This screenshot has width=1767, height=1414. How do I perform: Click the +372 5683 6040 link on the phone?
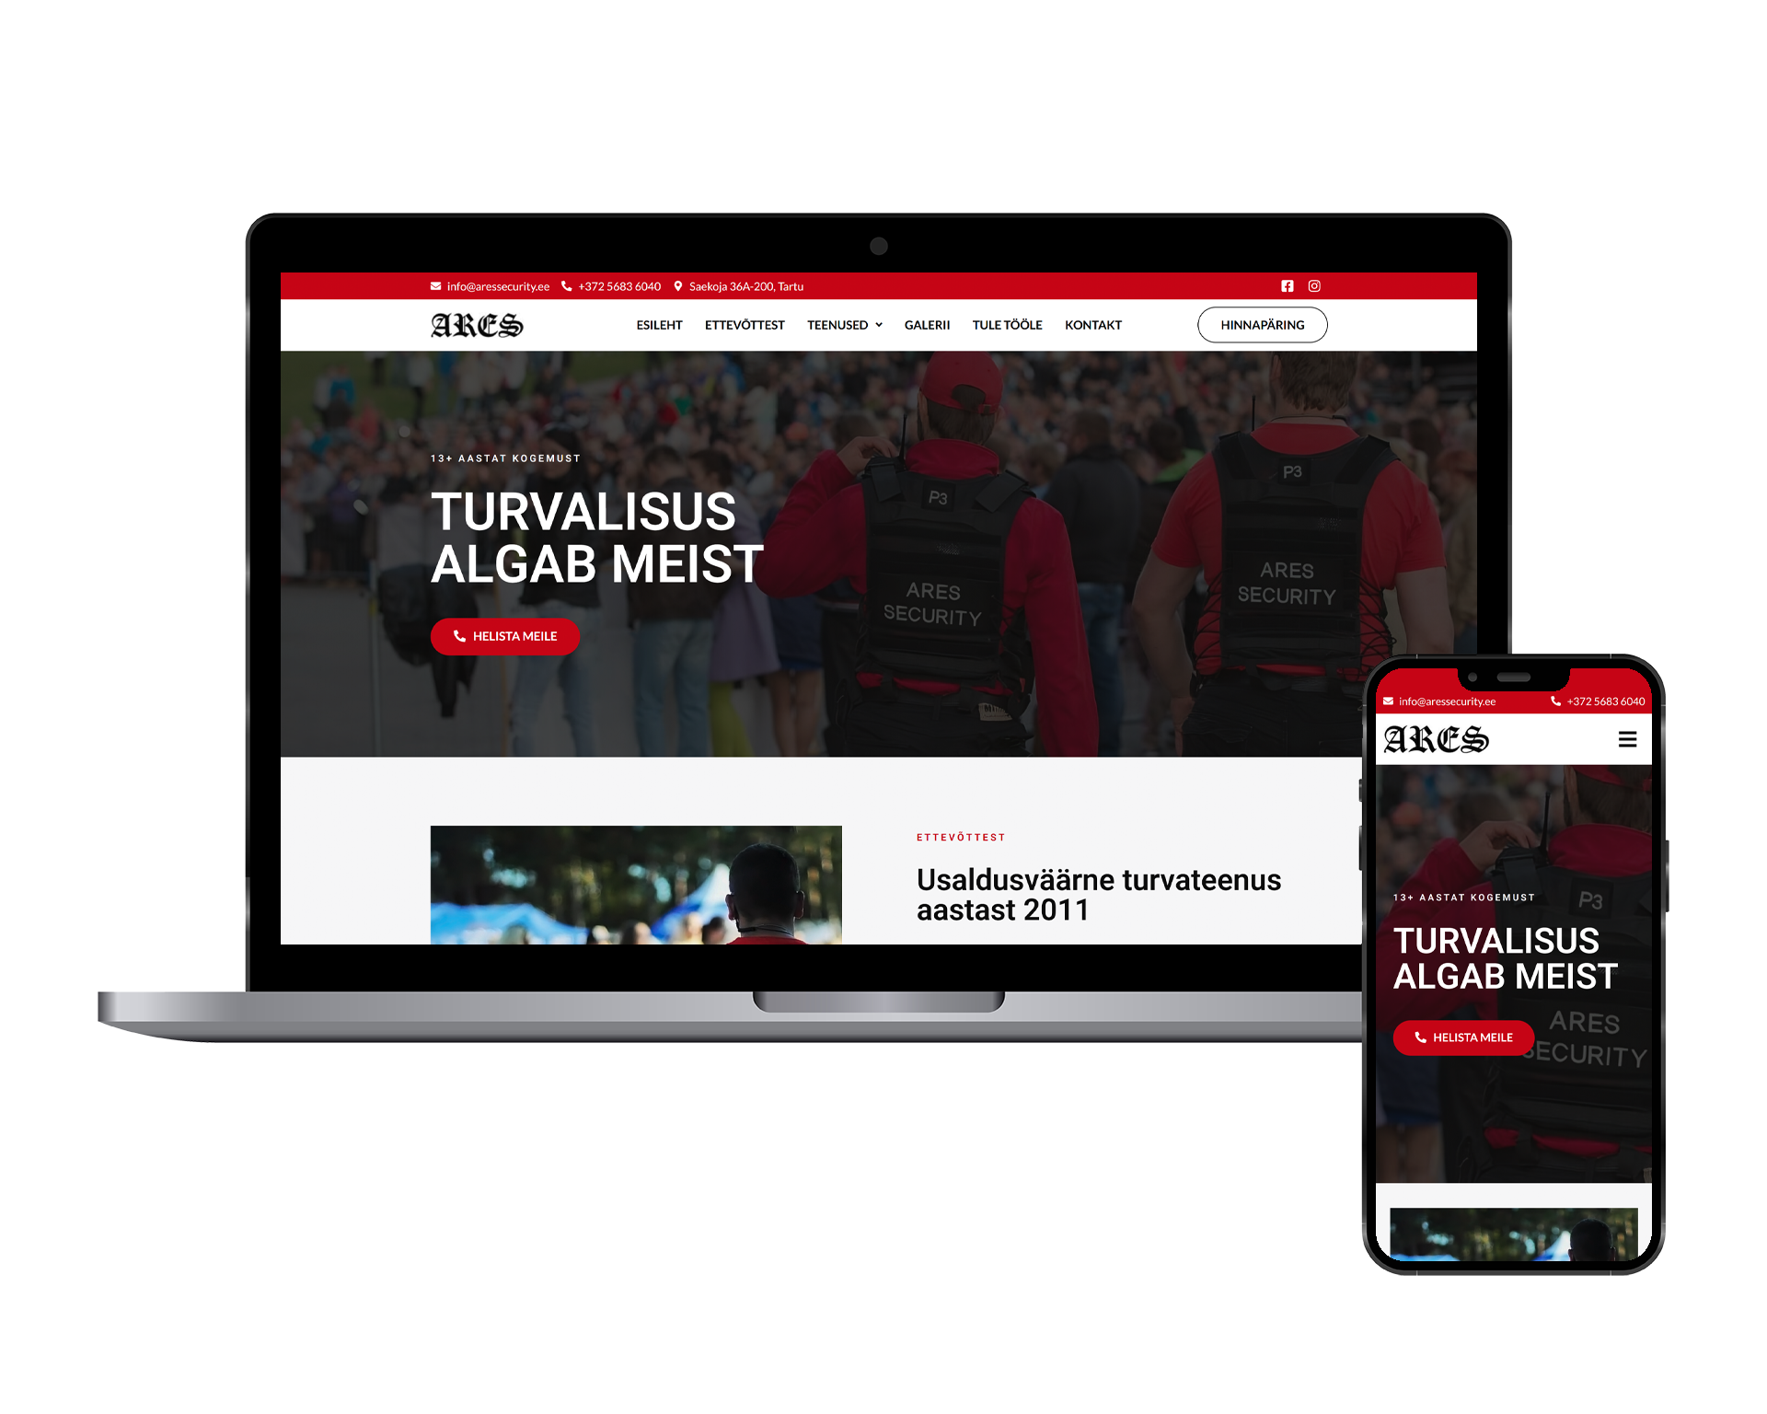coord(1606,701)
